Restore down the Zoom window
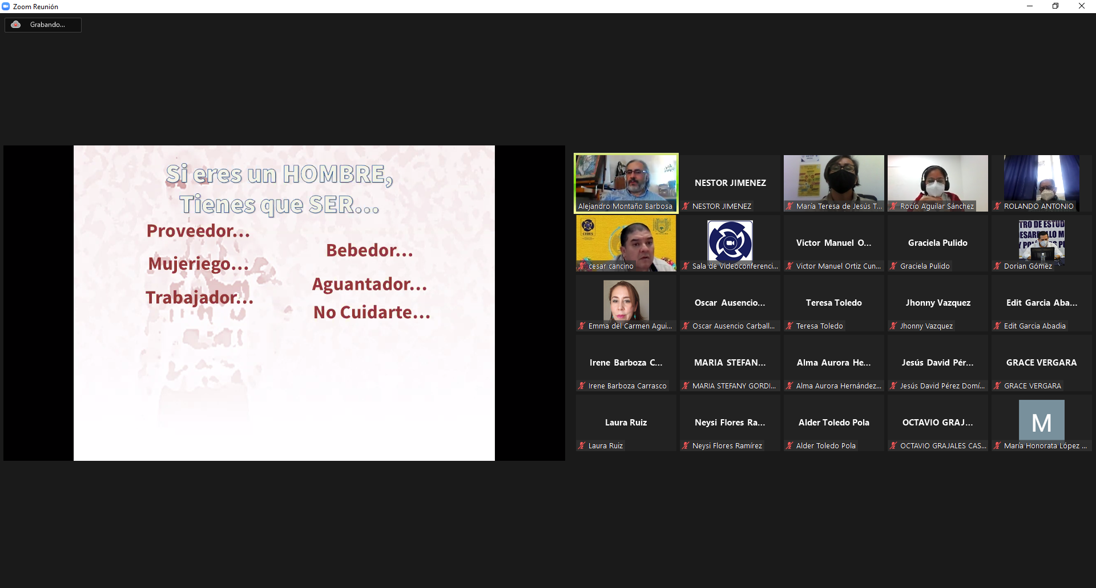This screenshot has height=588, width=1096. pos(1055,6)
